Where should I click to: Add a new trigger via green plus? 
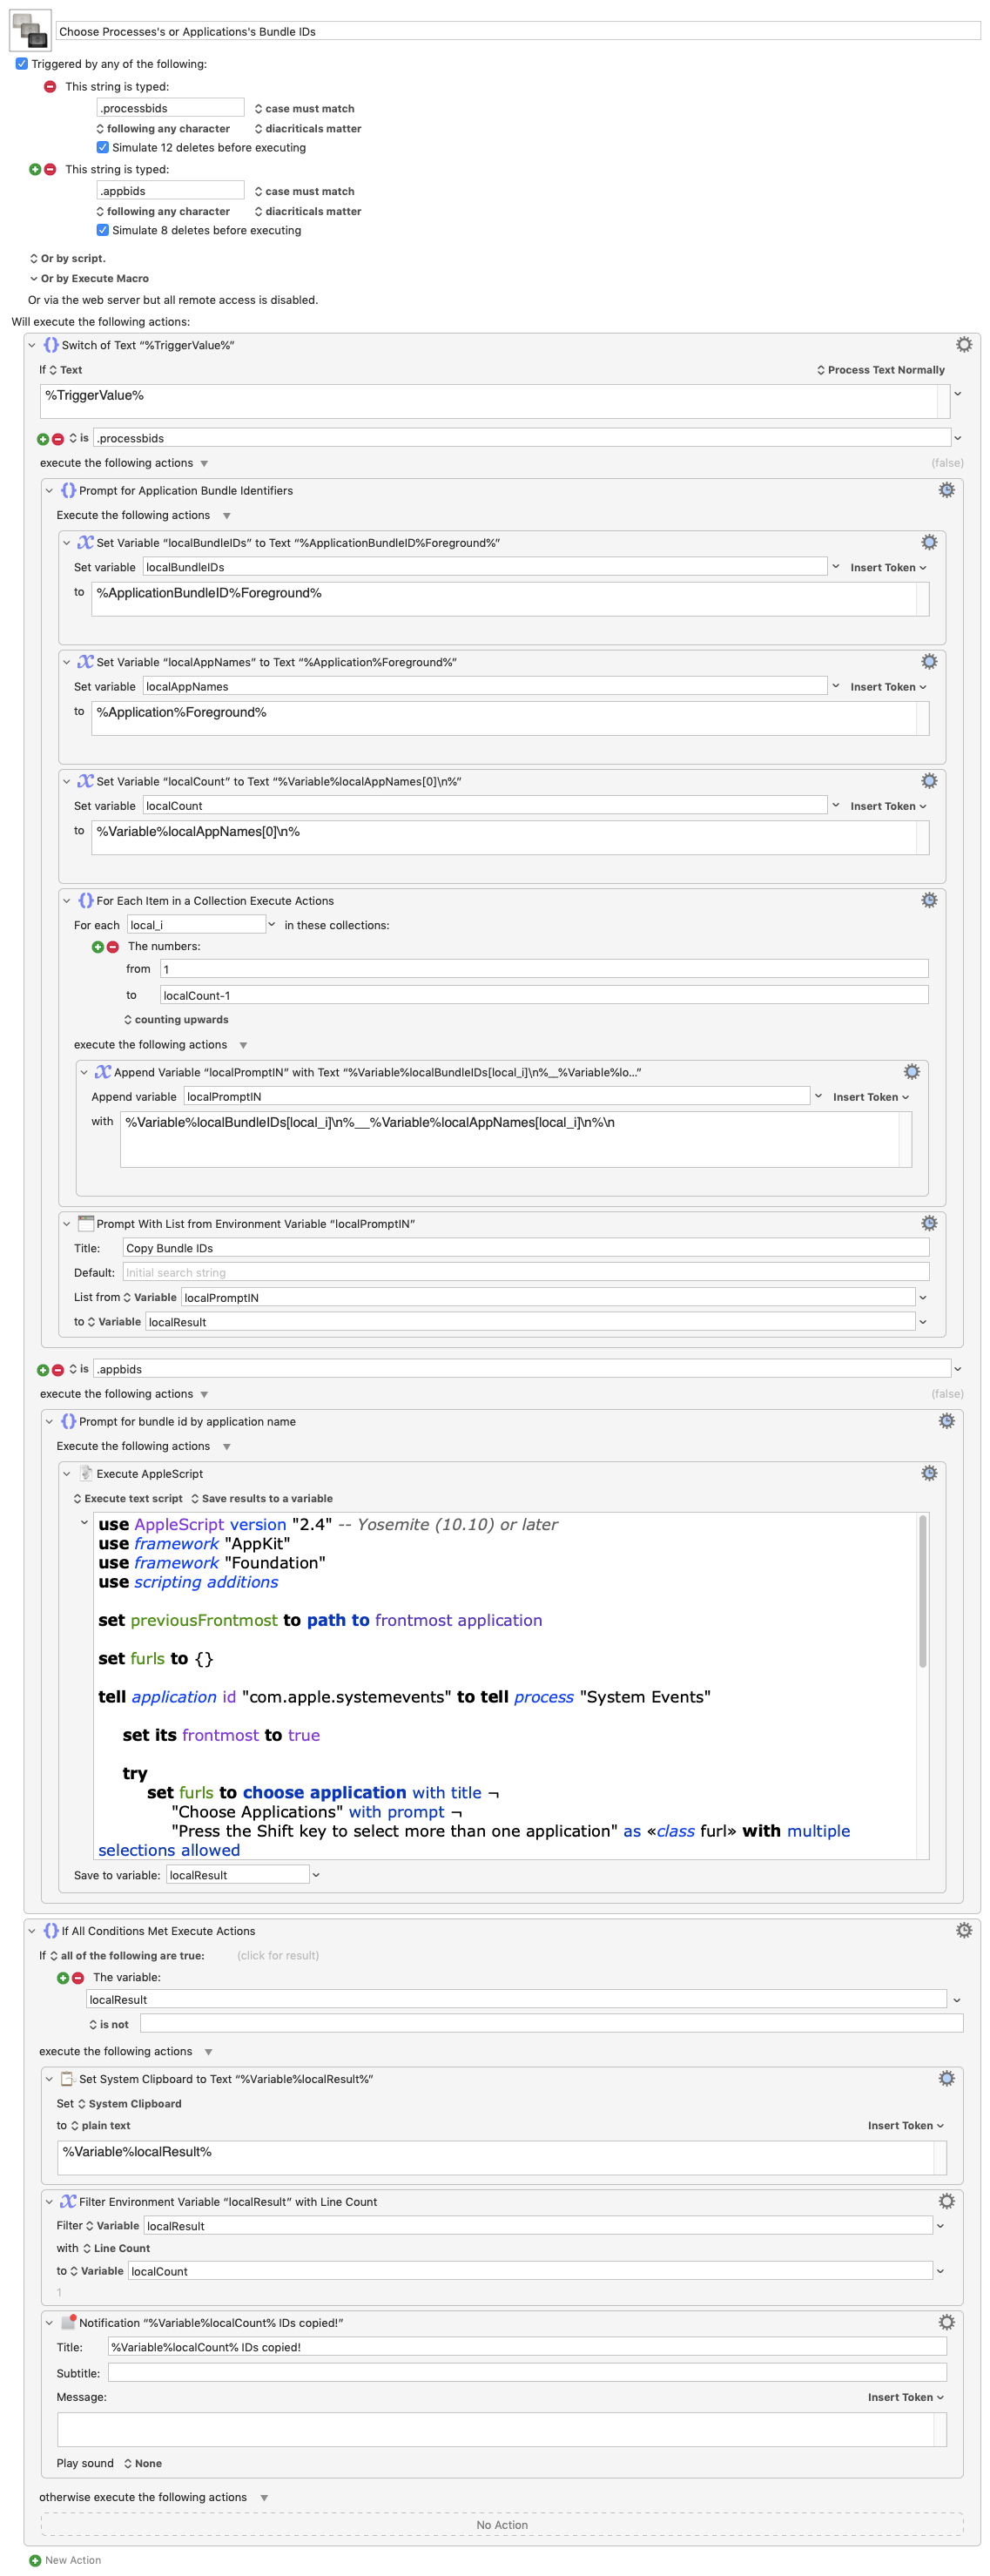[x=35, y=170]
